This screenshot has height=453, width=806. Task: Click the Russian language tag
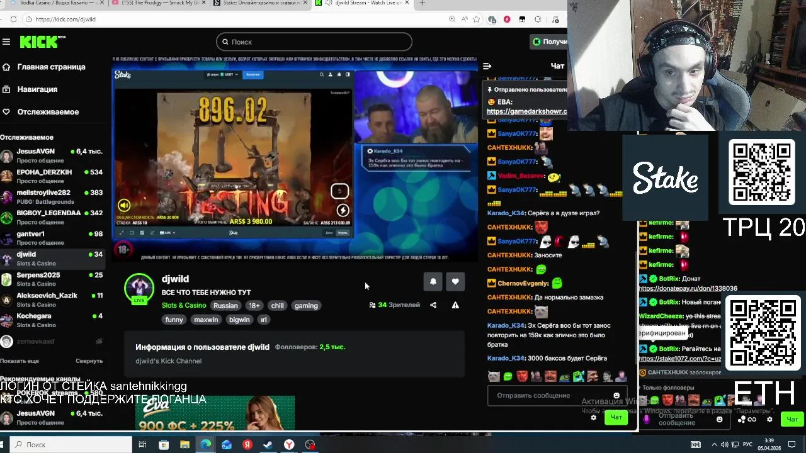click(x=225, y=306)
